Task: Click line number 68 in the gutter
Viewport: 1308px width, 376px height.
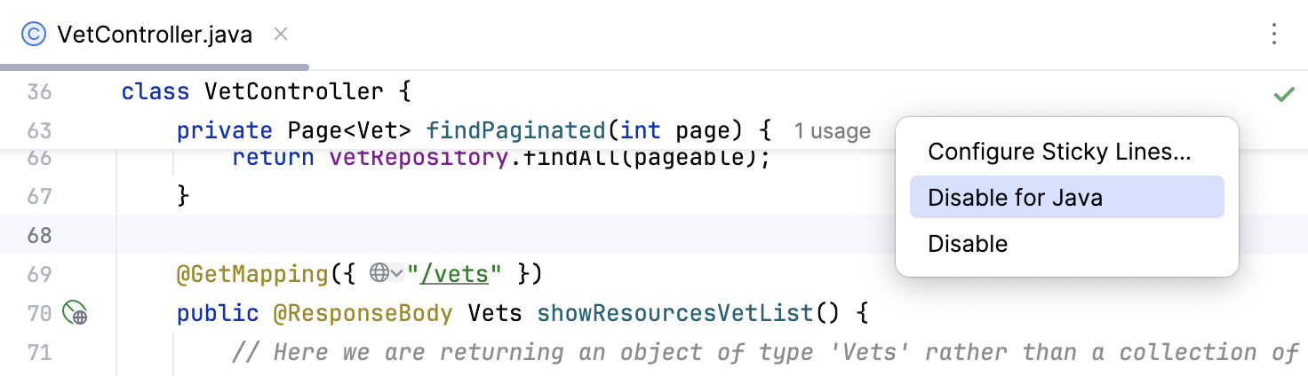Action: pyautogui.click(x=39, y=235)
